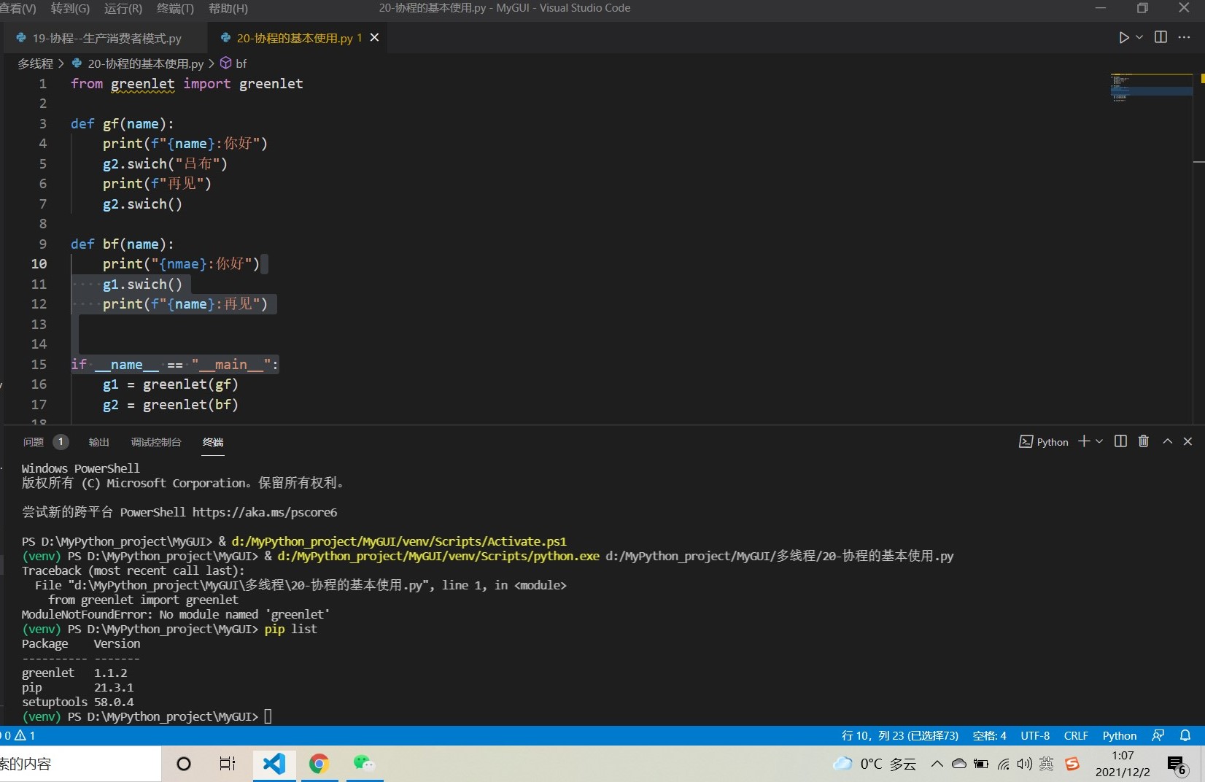Open the 转到(G) menu
This screenshot has width=1205, height=782.
coord(70,8)
